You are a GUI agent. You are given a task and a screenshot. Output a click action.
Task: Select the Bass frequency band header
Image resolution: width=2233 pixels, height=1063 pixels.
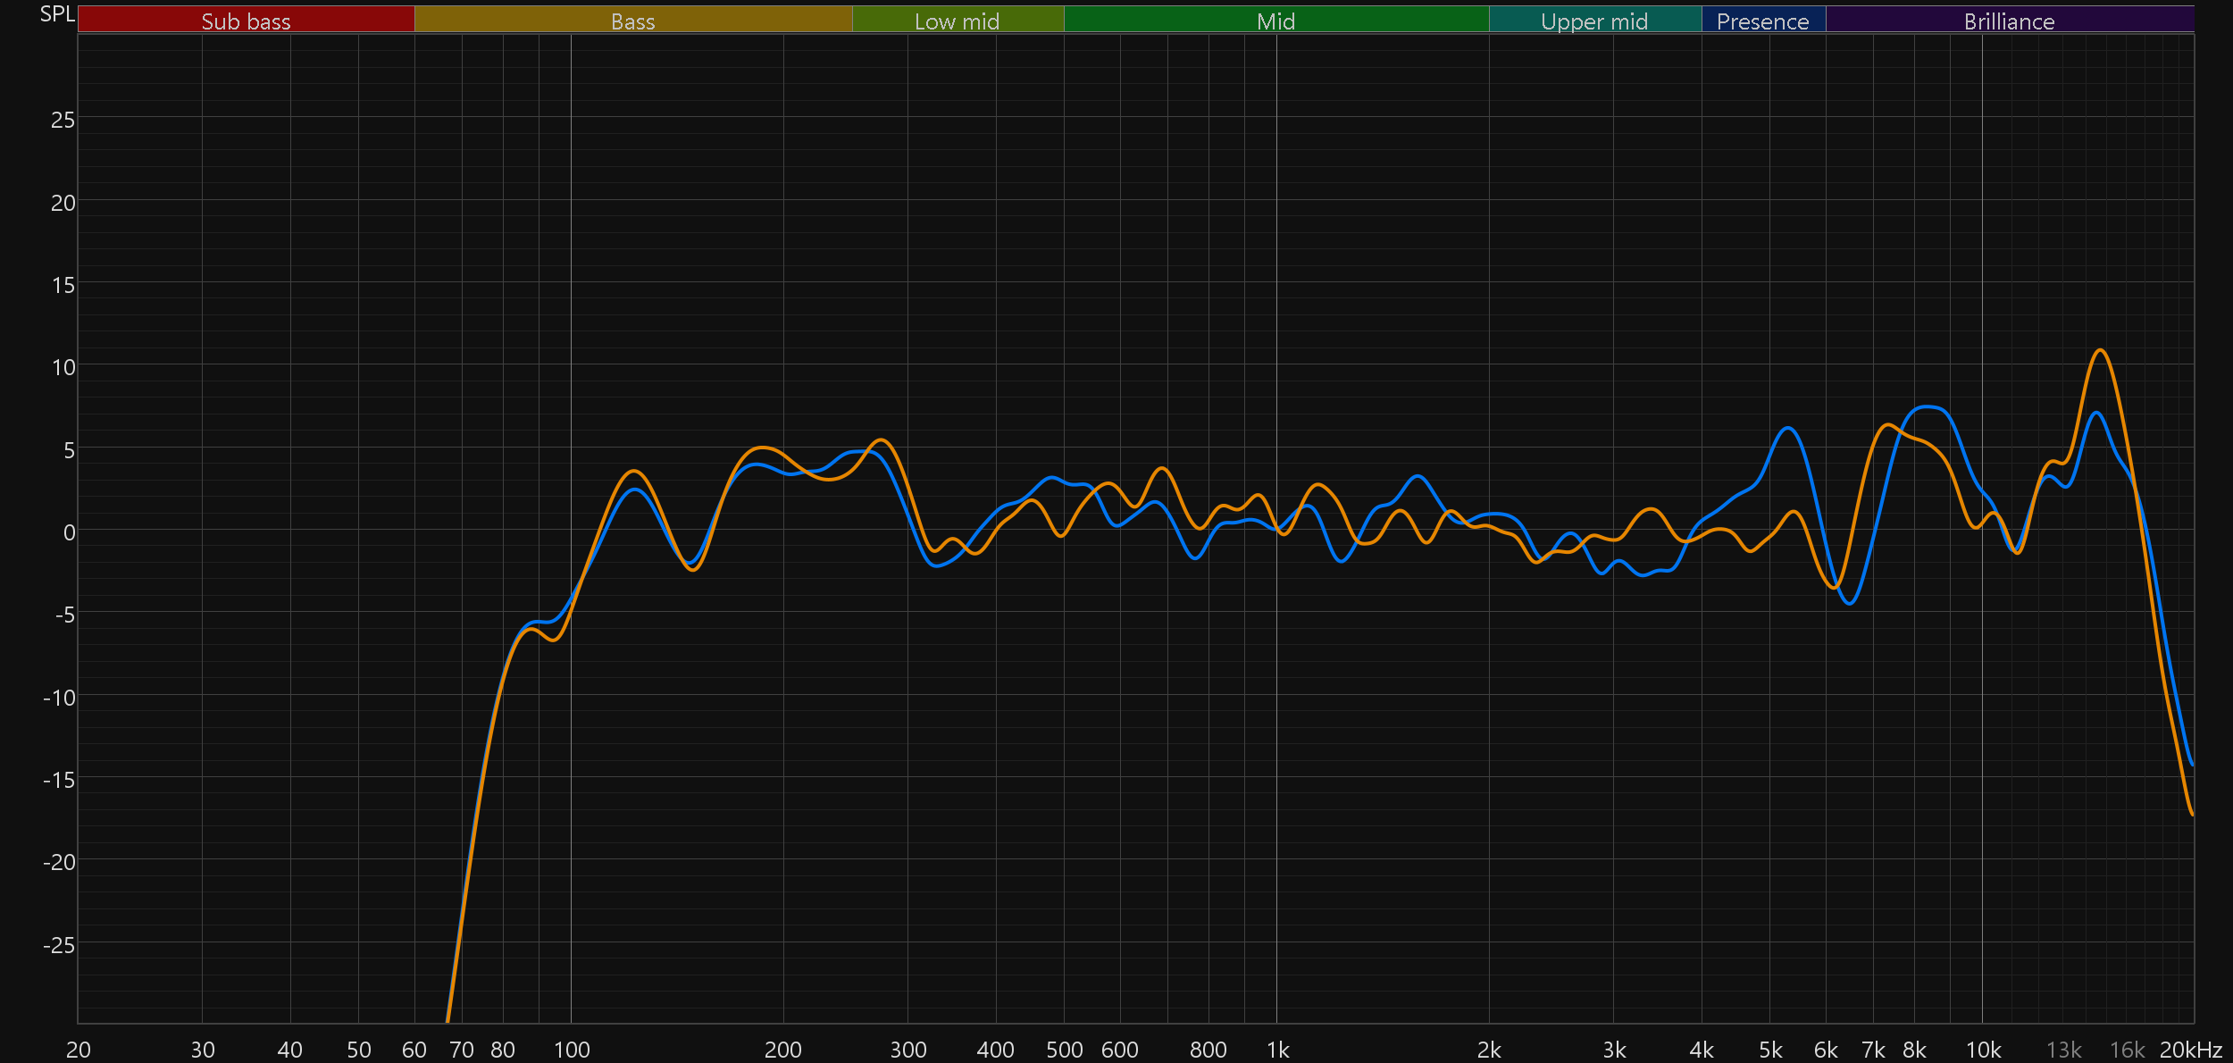[x=632, y=21]
